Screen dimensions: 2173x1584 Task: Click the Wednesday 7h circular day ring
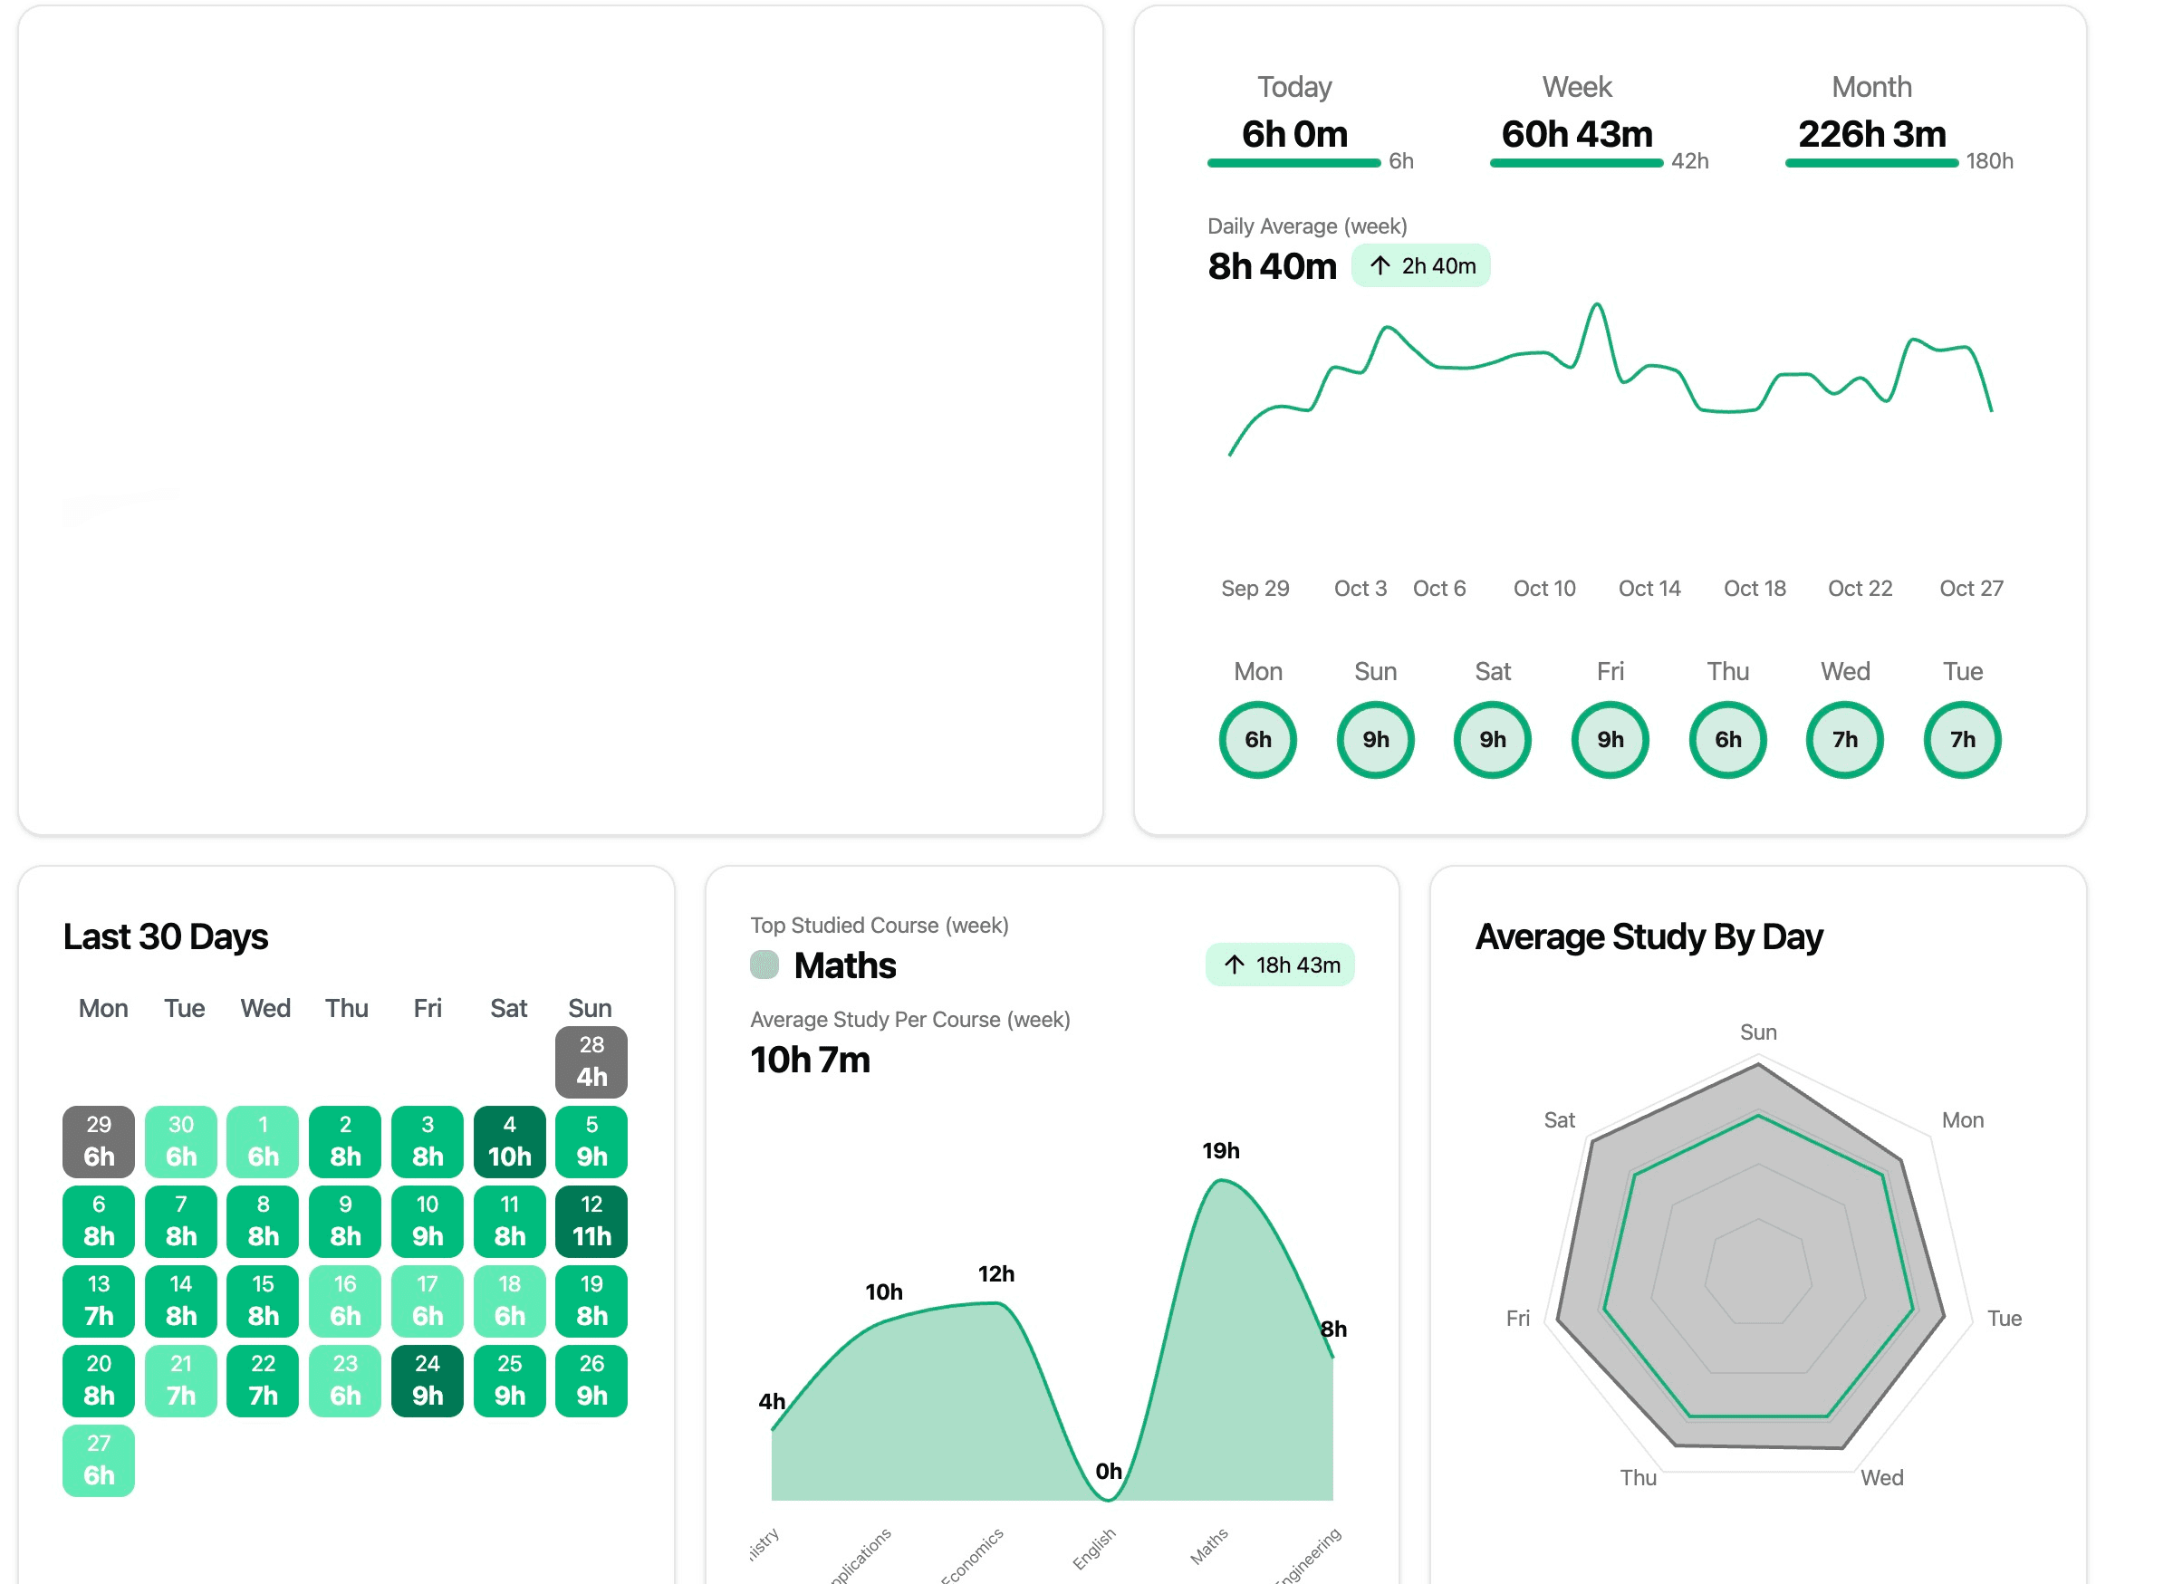tap(1844, 739)
